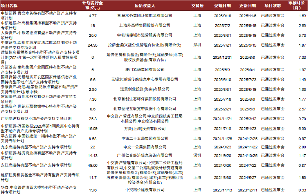The width and height of the screenshot is (308, 195).
Task: Click originator 中铁诺德城市运营服务有限公司
Action: pyautogui.click(x=145, y=35)
